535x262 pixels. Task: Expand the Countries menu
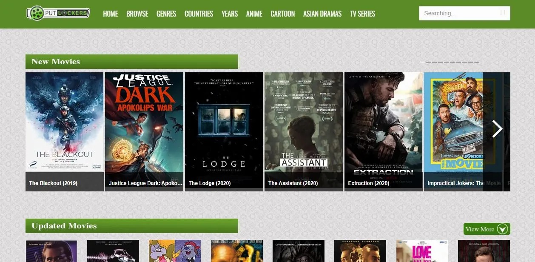coord(199,14)
